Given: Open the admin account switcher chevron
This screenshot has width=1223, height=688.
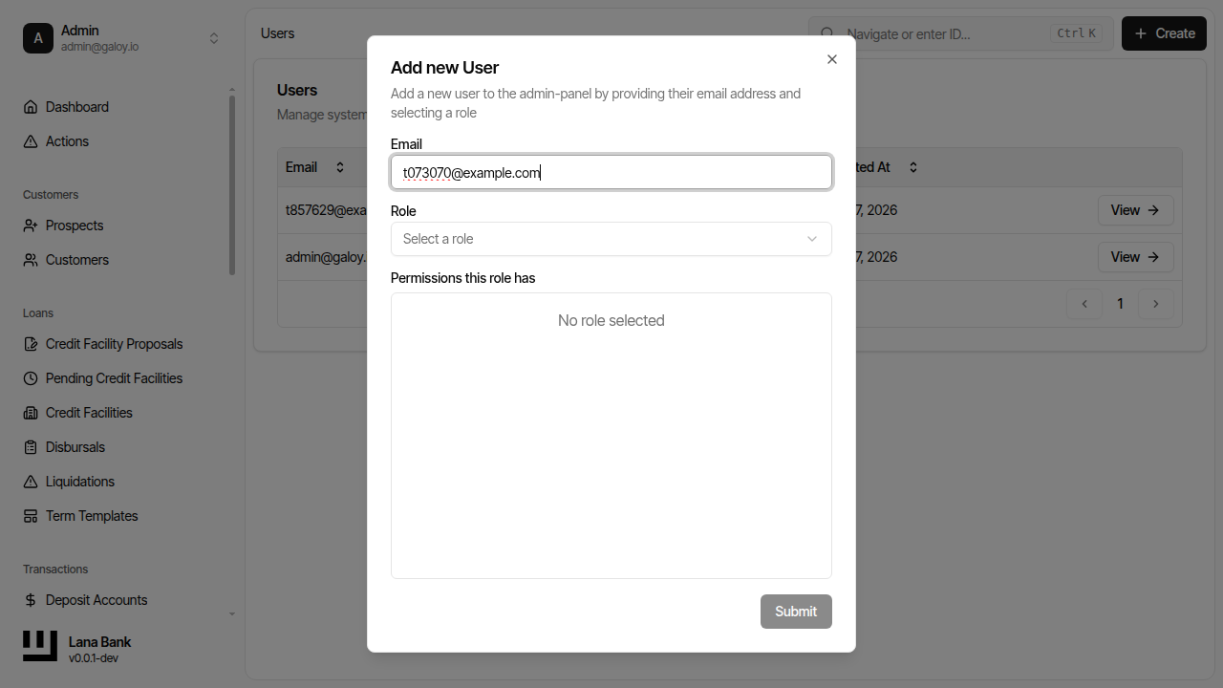Looking at the screenshot, I should point(214,37).
